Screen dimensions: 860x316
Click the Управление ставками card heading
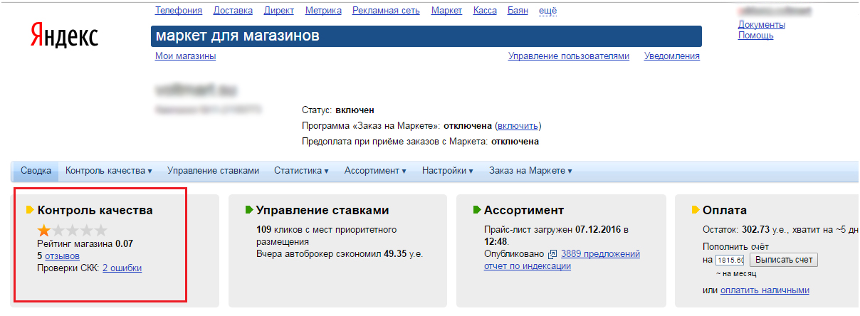pos(322,210)
